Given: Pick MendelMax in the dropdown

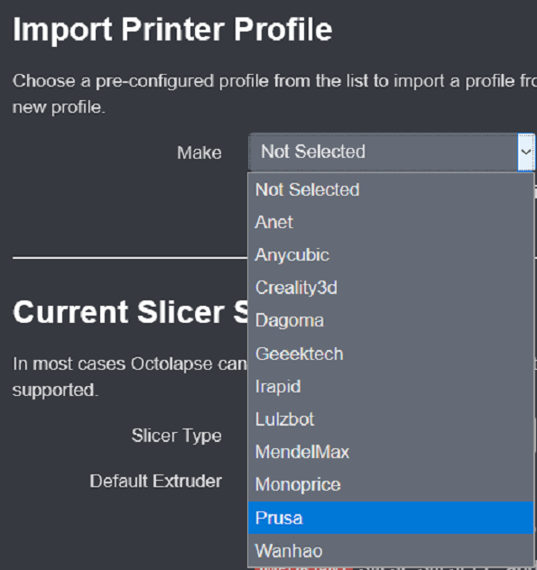Looking at the screenshot, I should tap(391, 452).
